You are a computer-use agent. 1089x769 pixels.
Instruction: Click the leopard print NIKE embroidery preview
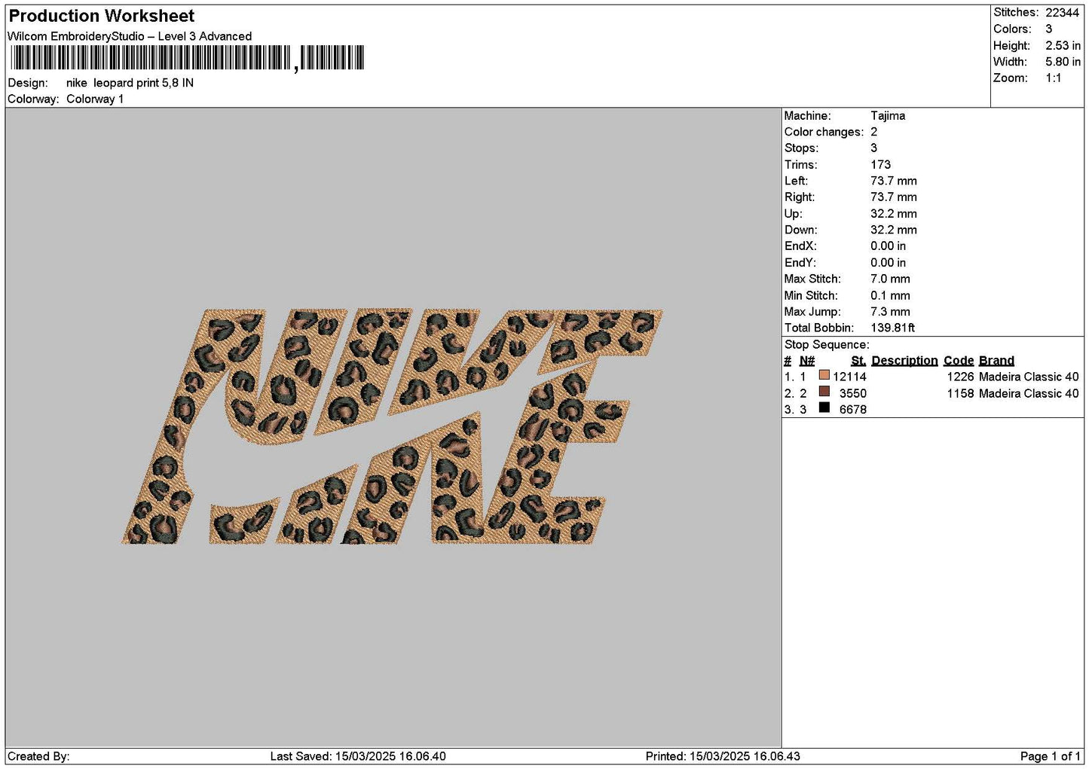pos(393,426)
